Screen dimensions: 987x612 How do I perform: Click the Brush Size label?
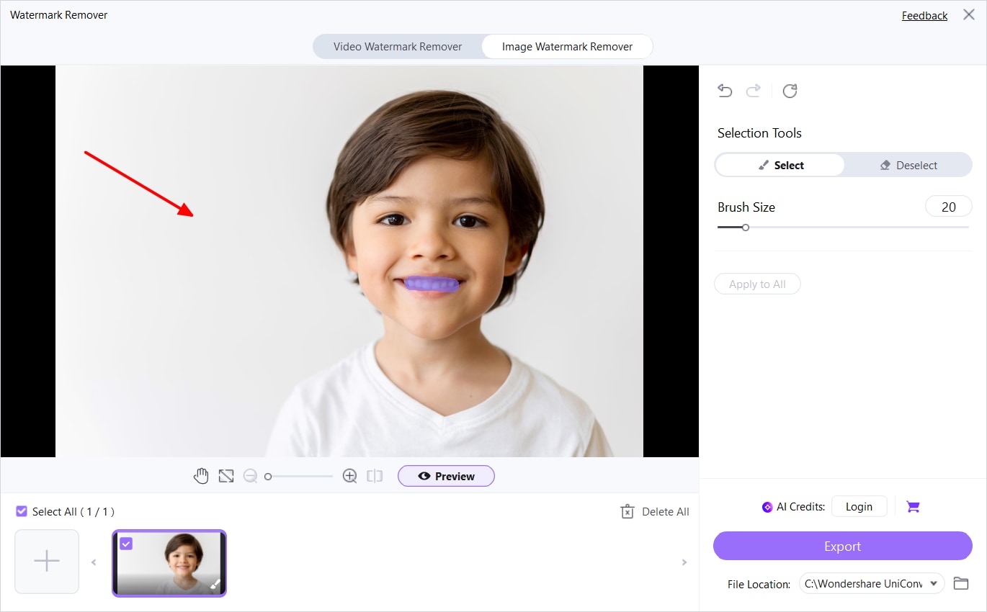tap(746, 207)
